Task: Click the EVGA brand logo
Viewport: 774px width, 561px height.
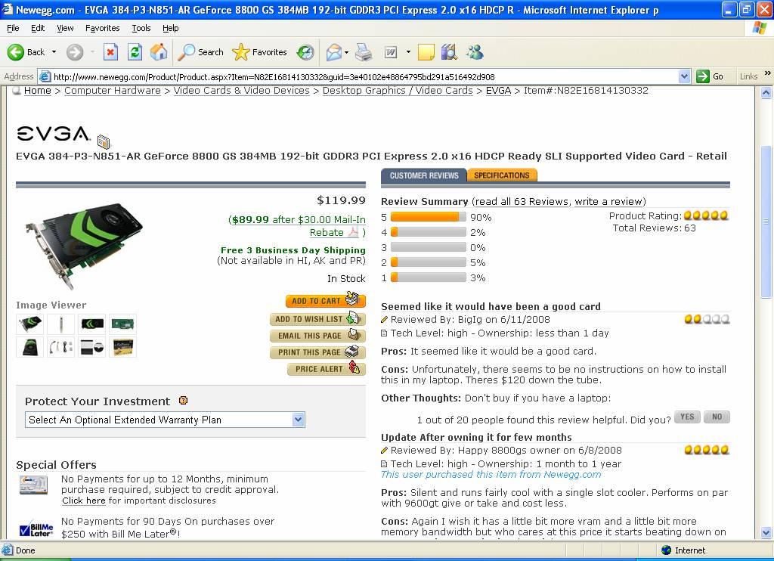Action: point(54,133)
